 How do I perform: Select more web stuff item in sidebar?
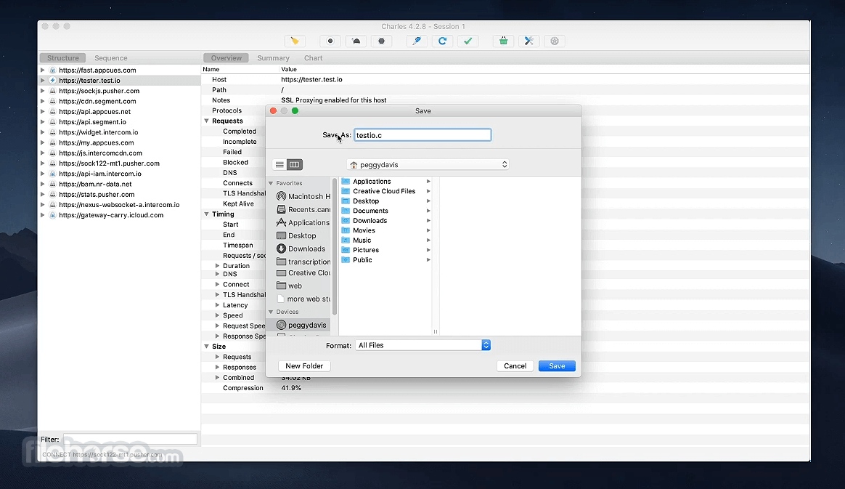303,299
